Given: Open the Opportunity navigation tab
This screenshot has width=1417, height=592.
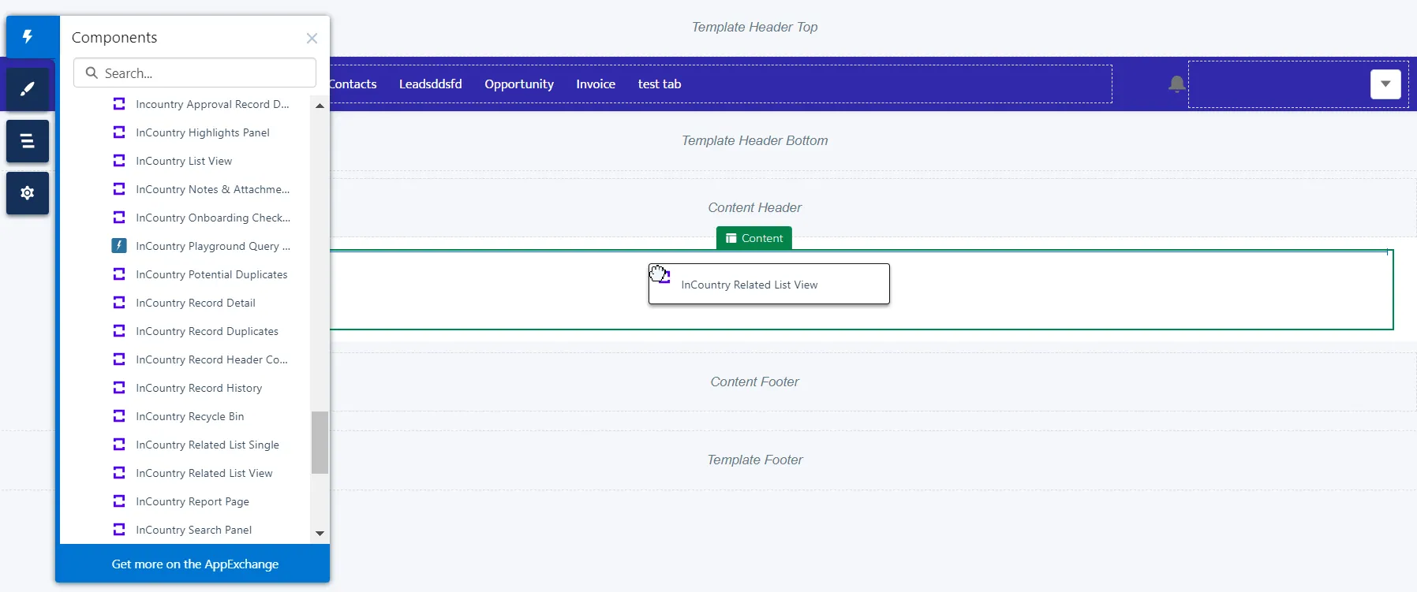Looking at the screenshot, I should (x=518, y=84).
